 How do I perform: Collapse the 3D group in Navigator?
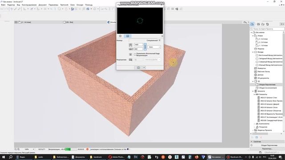[x=253, y=81]
